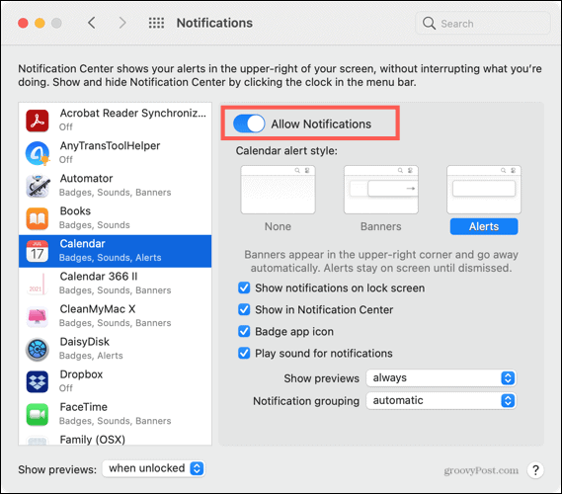Image resolution: width=562 pixels, height=494 pixels.
Task: Click the Banners alert style label
Action: click(x=380, y=226)
